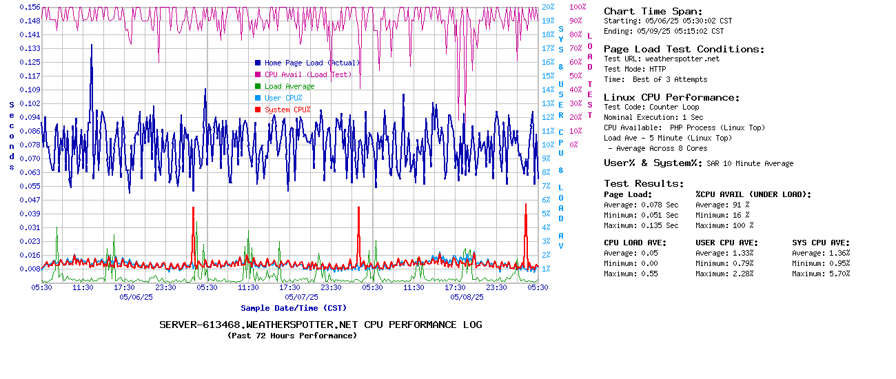The height and width of the screenshot is (379, 896).
Task: Click the 0.156 value at top of Seconds axis
Action: pos(30,7)
